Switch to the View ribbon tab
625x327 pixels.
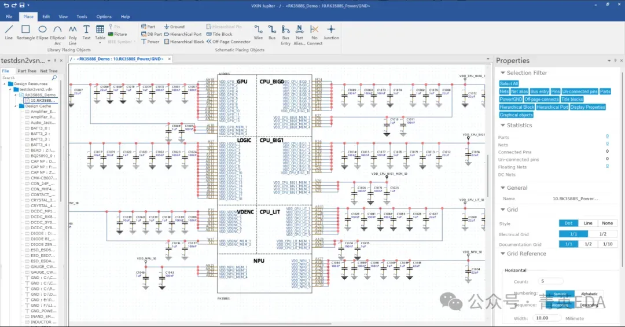[63, 17]
